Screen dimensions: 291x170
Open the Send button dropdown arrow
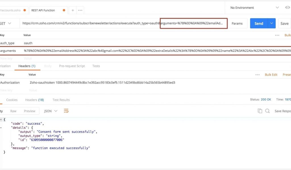[272, 24]
